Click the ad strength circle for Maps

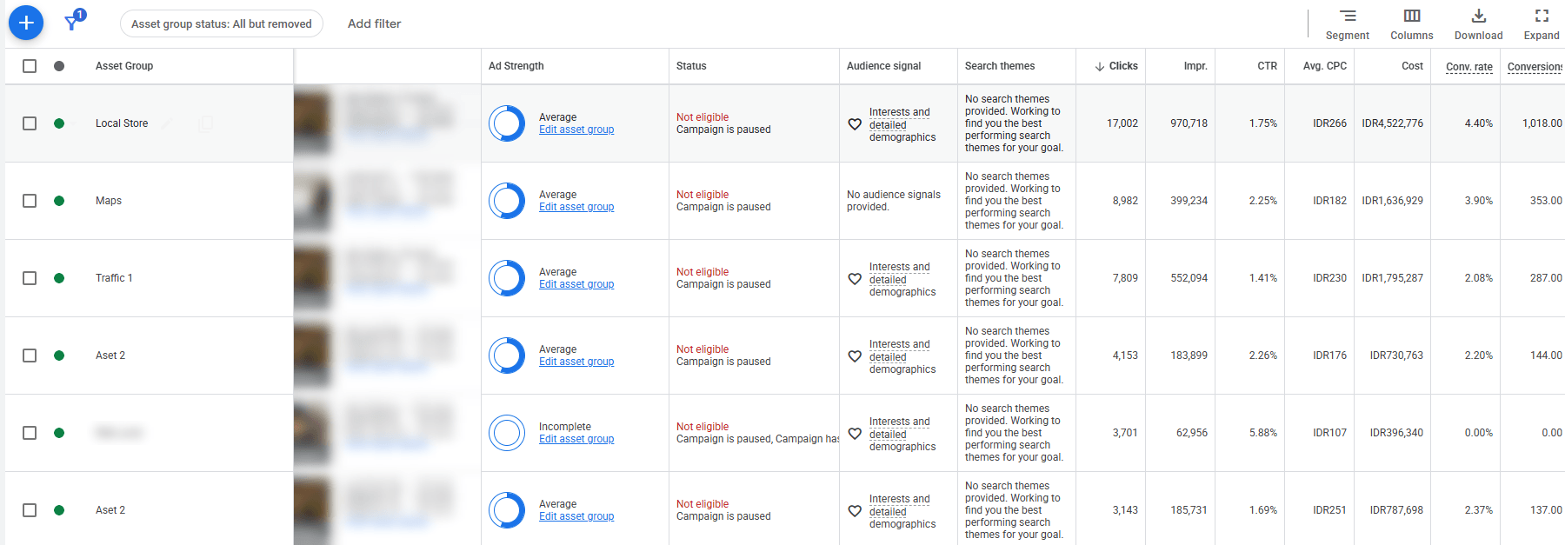click(x=507, y=201)
